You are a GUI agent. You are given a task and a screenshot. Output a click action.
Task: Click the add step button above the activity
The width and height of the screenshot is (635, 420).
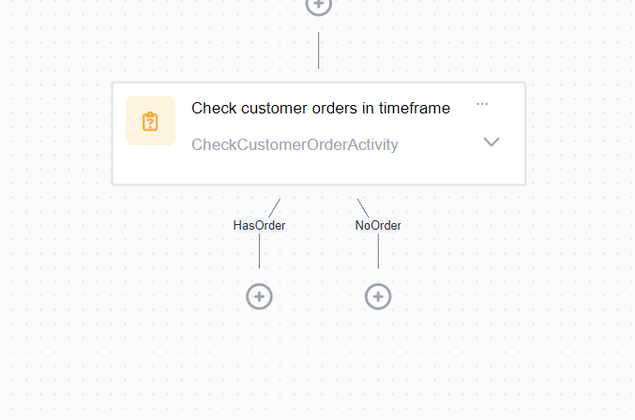(319, 5)
